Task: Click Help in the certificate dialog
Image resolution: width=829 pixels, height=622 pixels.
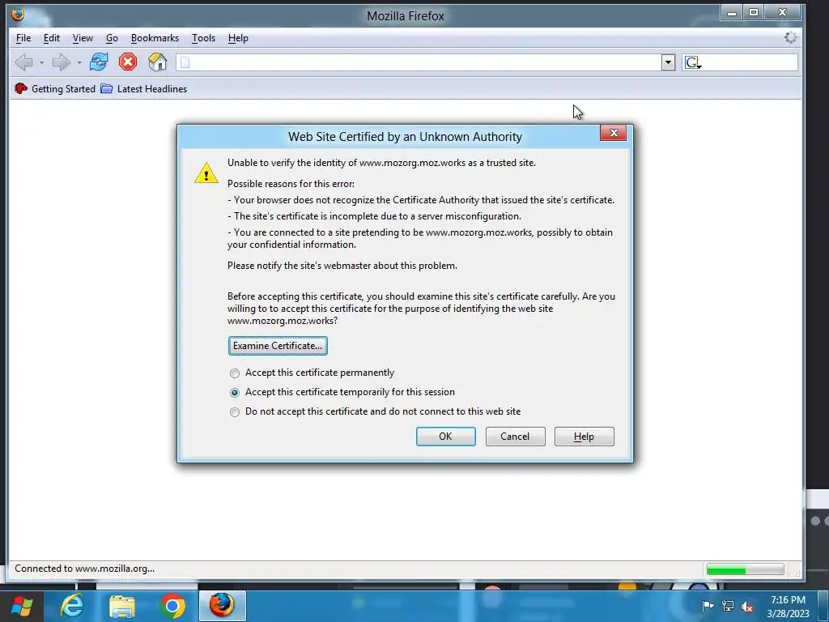Action: [x=585, y=437]
